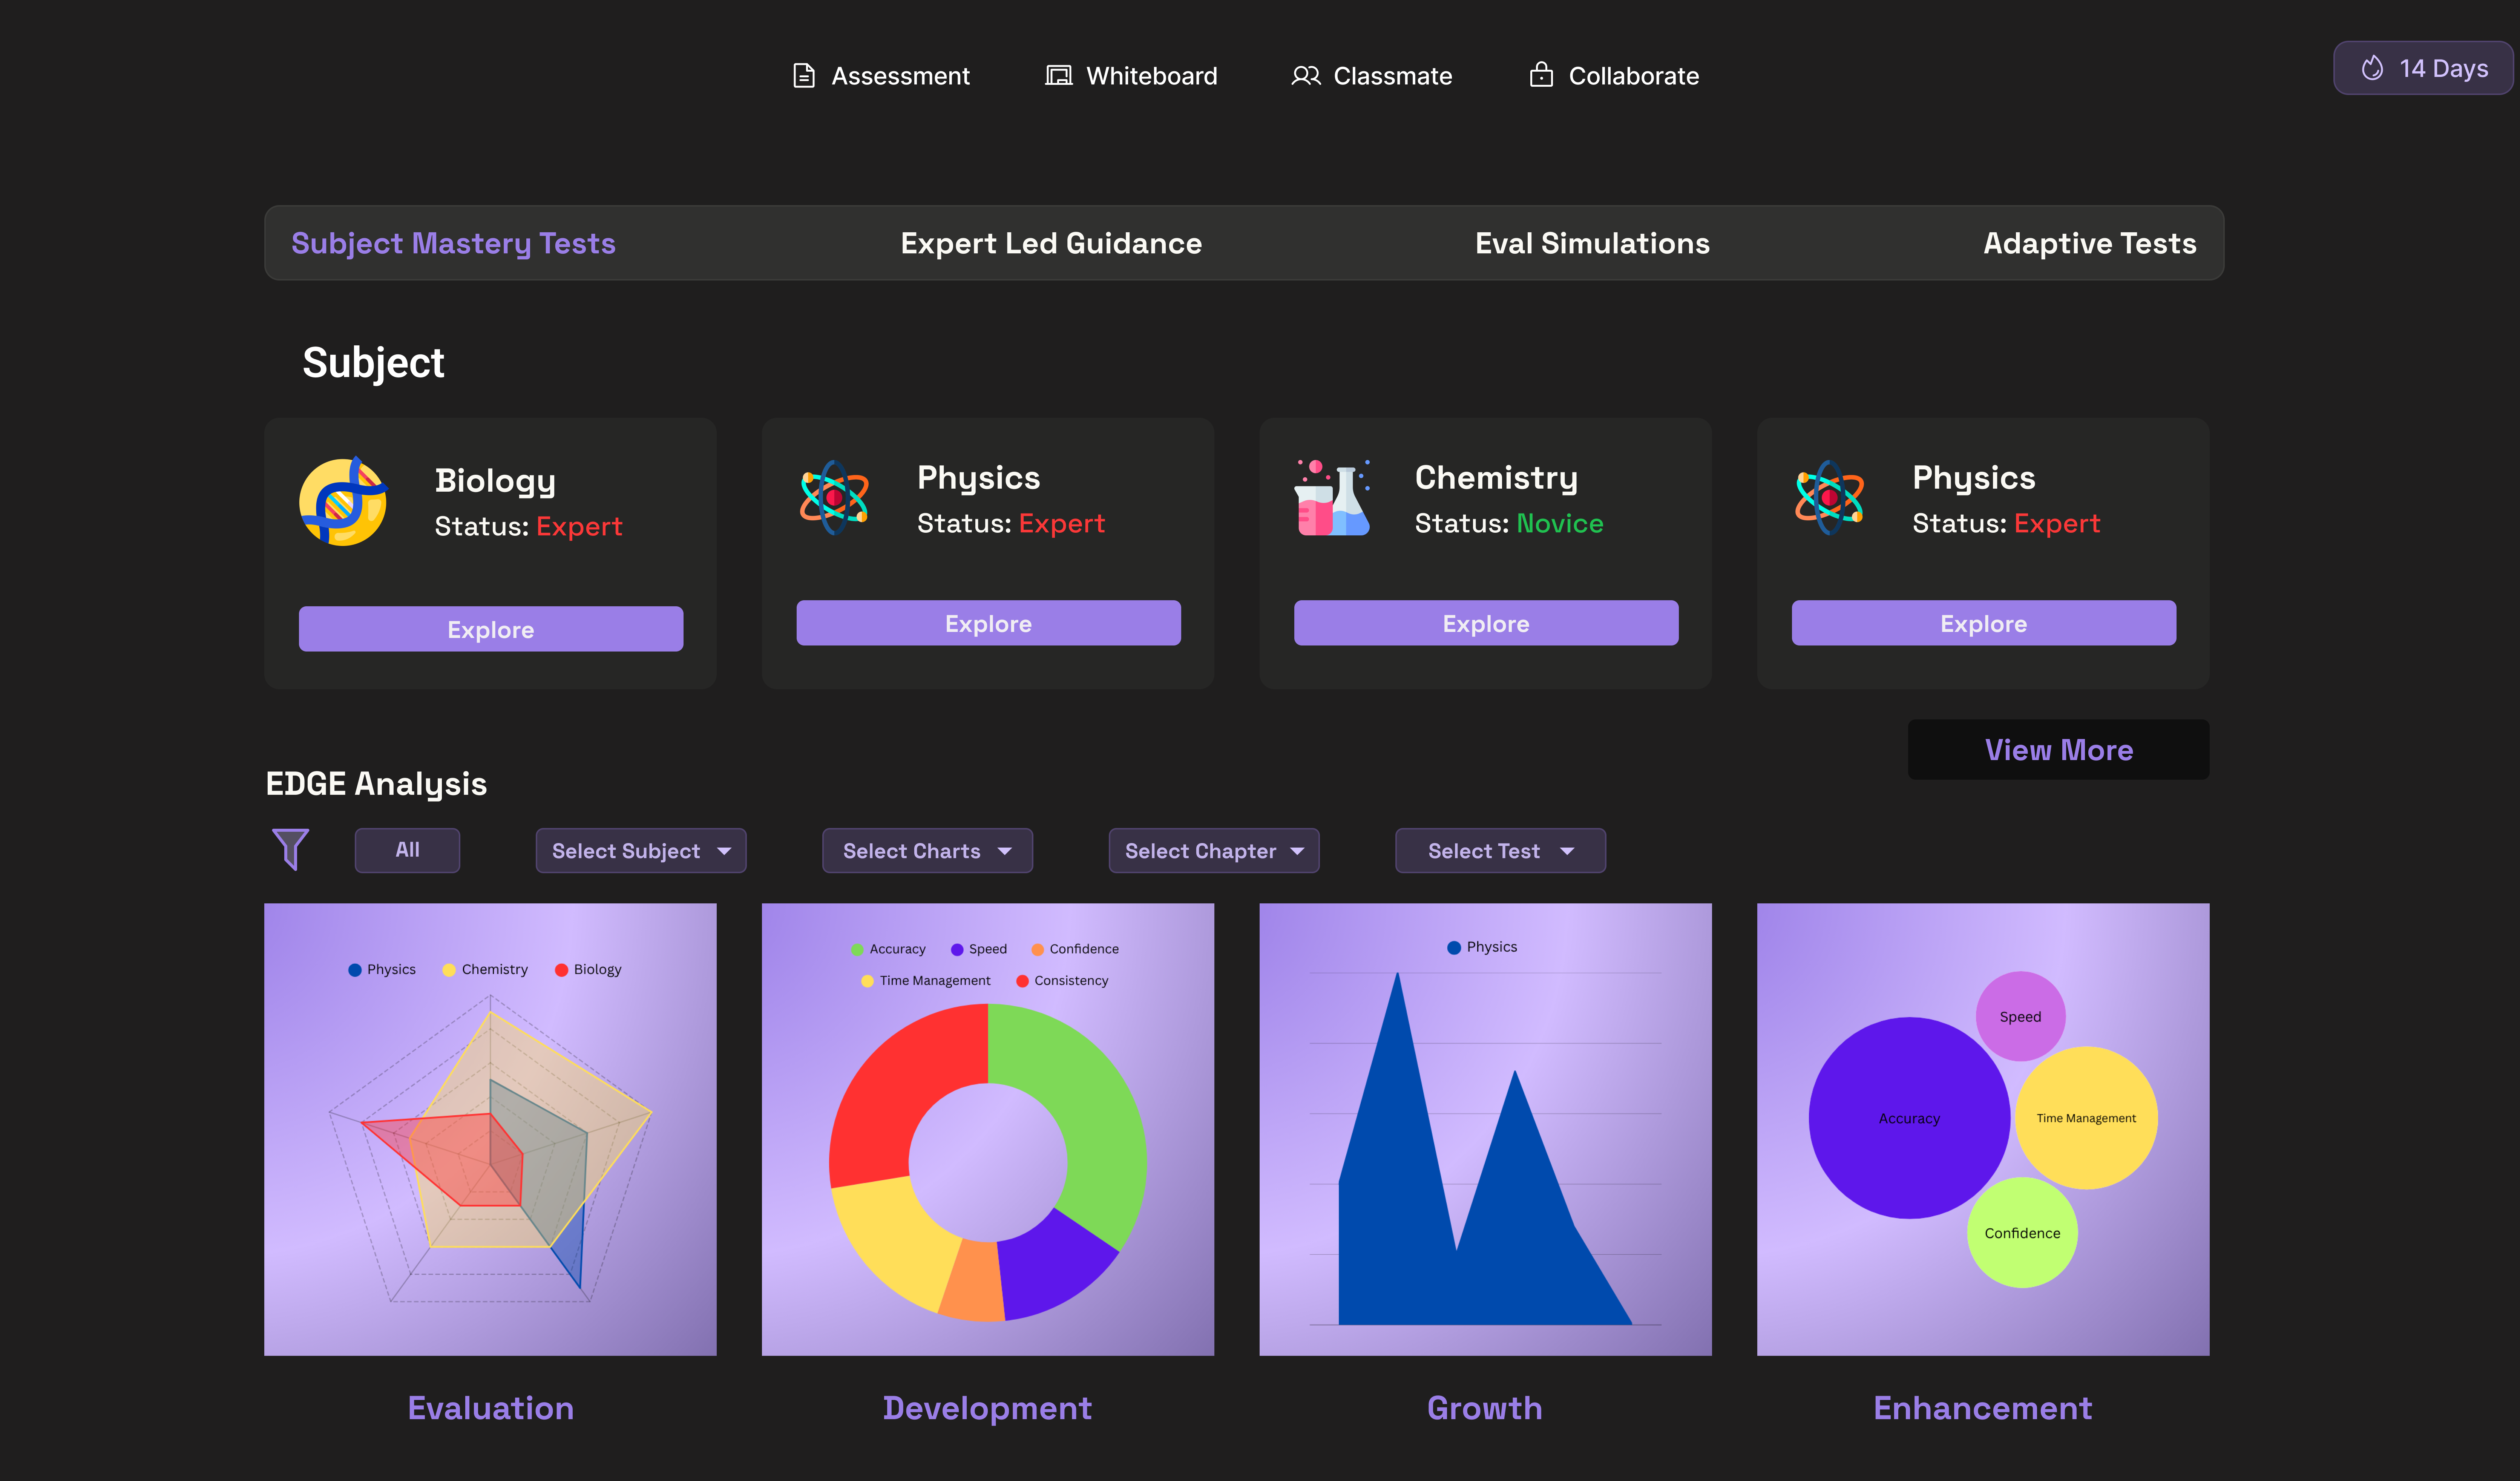This screenshot has height=1481, width=2520.
Task: Click the Growth area chart thumbnail
Action: (1485, 1130)
